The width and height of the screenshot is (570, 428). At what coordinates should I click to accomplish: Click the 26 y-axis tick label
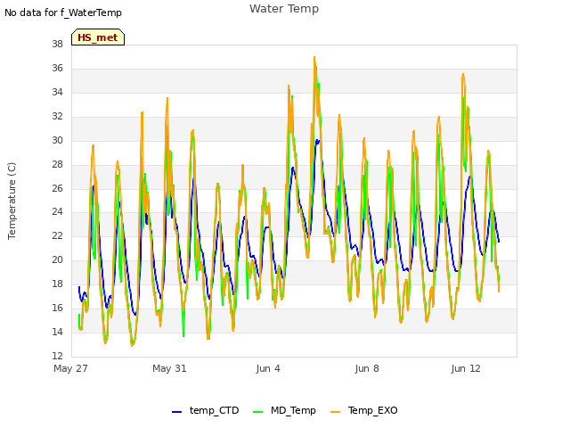pyautogui.click(x=57, y=188)
